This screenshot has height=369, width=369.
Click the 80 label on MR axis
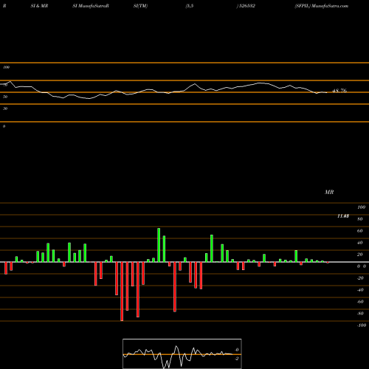click(x=360, y=219)
